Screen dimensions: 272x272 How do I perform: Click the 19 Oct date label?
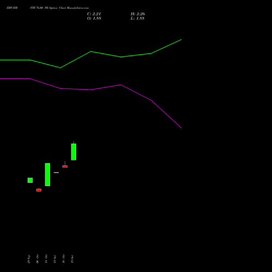click(72, 259)
